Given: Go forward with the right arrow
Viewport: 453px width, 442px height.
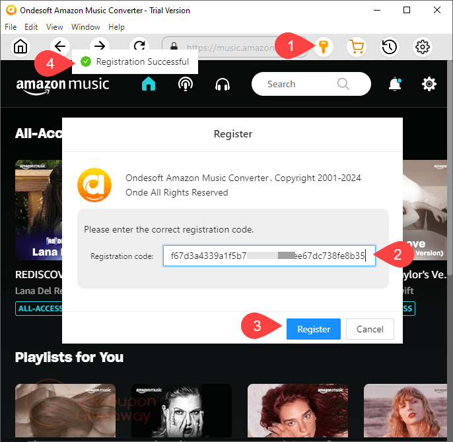Looking at the screenshot, I should point(100,46).
